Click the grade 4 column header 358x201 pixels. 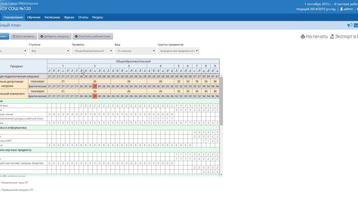[161, 66]
